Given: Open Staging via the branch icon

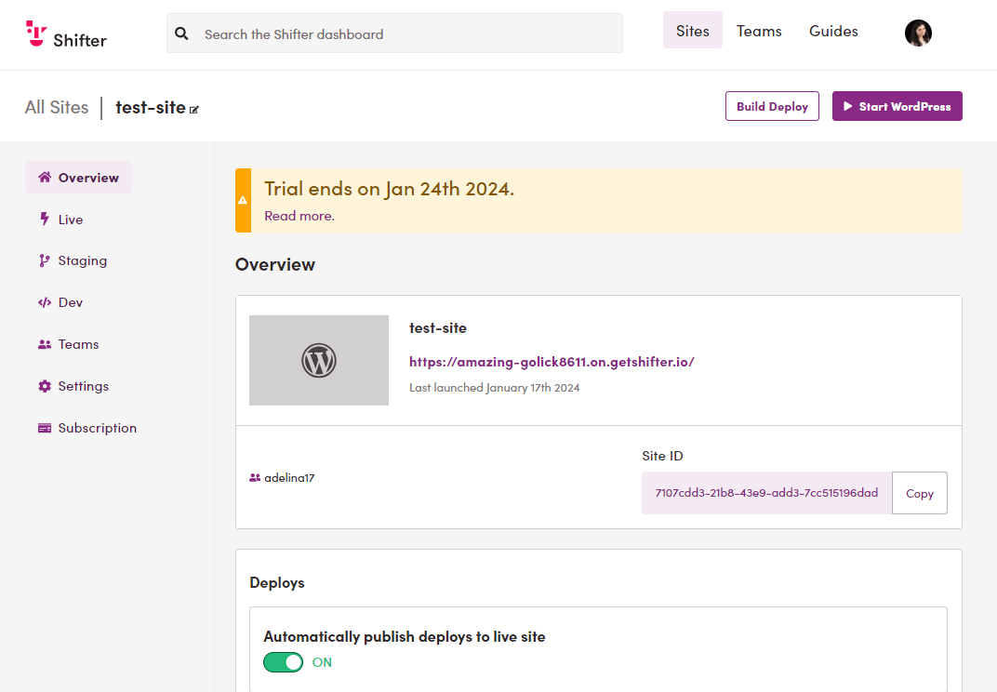Looking at the screenshot, I should click(x=45, y=260).
